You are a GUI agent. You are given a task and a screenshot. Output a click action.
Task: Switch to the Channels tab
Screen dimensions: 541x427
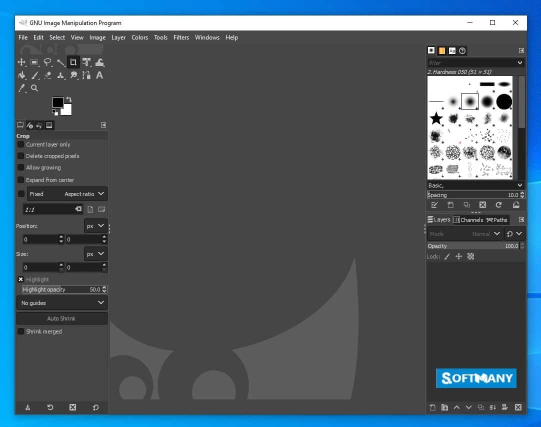coord(468,220)
